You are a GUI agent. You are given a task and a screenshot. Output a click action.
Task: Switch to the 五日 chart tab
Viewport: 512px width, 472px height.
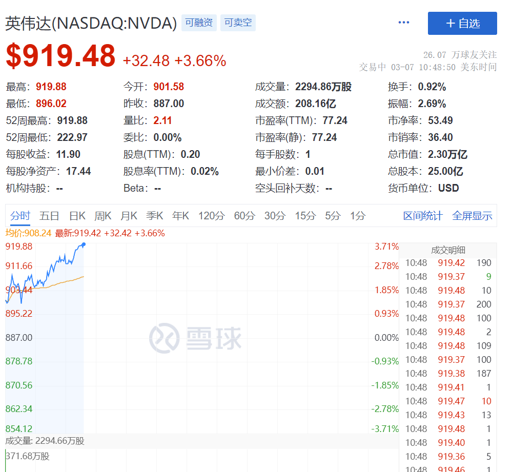tap(49, 216)
